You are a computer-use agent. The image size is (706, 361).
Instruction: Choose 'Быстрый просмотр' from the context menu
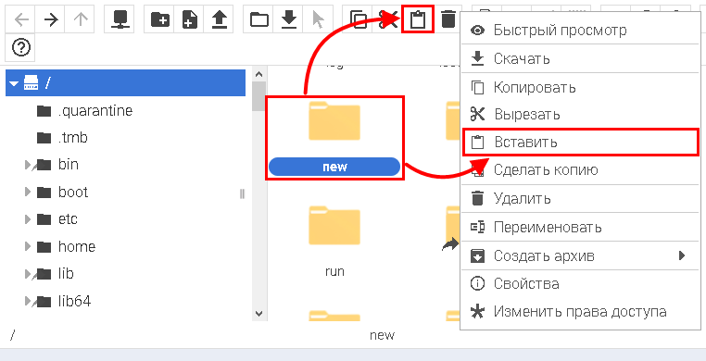coord(580,31)
